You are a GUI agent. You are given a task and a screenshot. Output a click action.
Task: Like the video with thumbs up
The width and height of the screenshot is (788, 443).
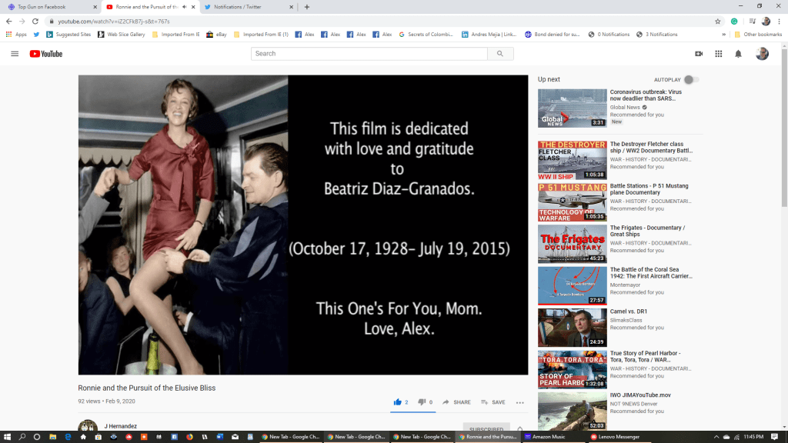click(x=398, y=402)
